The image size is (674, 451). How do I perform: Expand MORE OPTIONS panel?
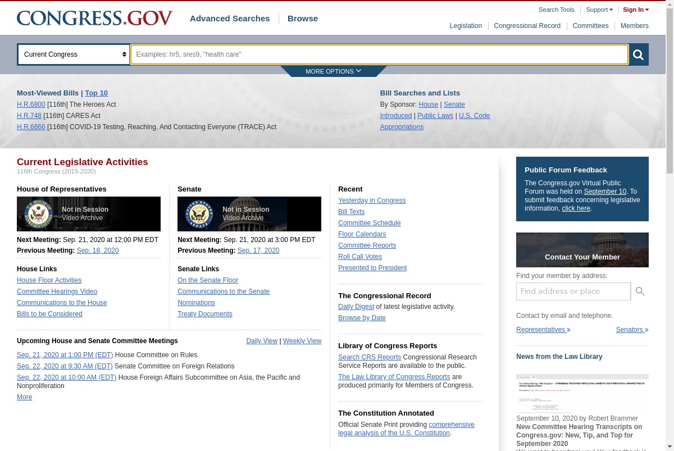(334, 71)
